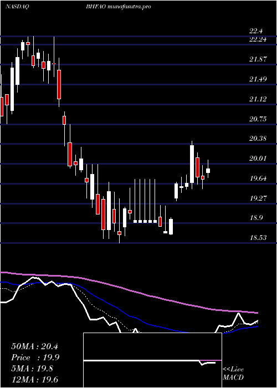Click the Price : 19.9 readout
Image resolution: width=277 pixels, height=388 pixels.
pyautogui.click(x=35, y=358)
